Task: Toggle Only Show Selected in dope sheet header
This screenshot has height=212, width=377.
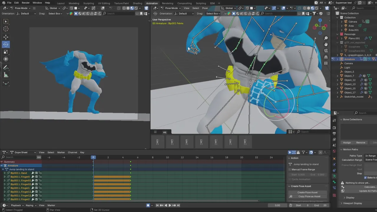Action: pos(290,152)
